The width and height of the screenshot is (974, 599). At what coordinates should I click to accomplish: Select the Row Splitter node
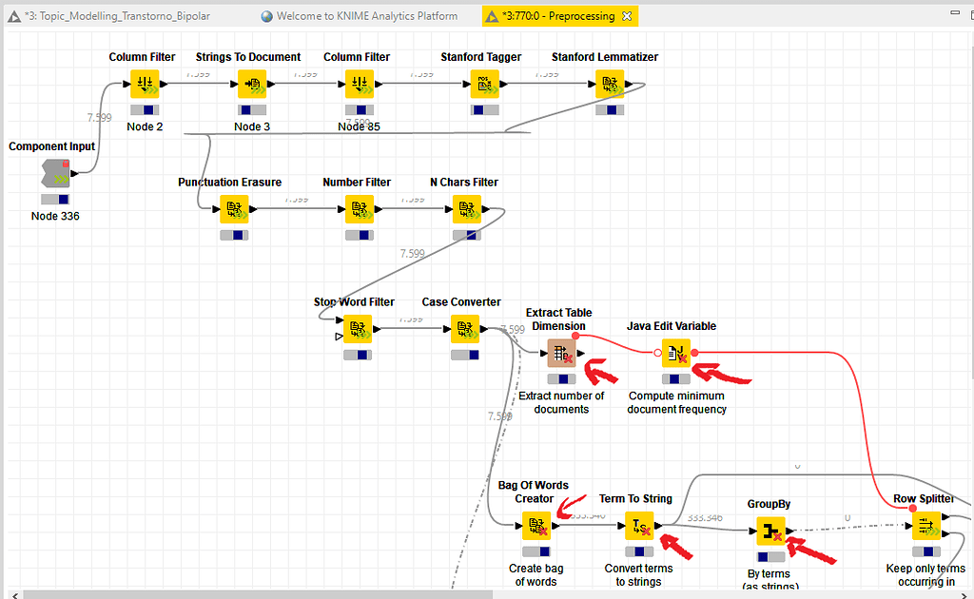point(925,524)
